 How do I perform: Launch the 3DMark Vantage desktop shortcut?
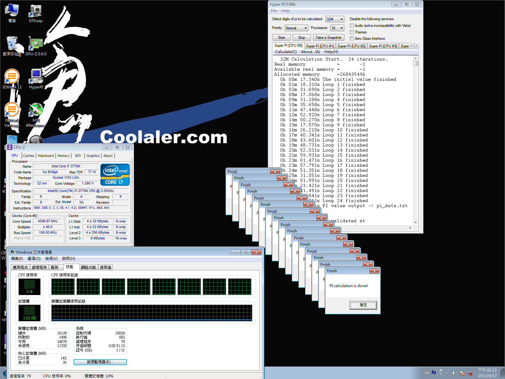coord(12,114)
